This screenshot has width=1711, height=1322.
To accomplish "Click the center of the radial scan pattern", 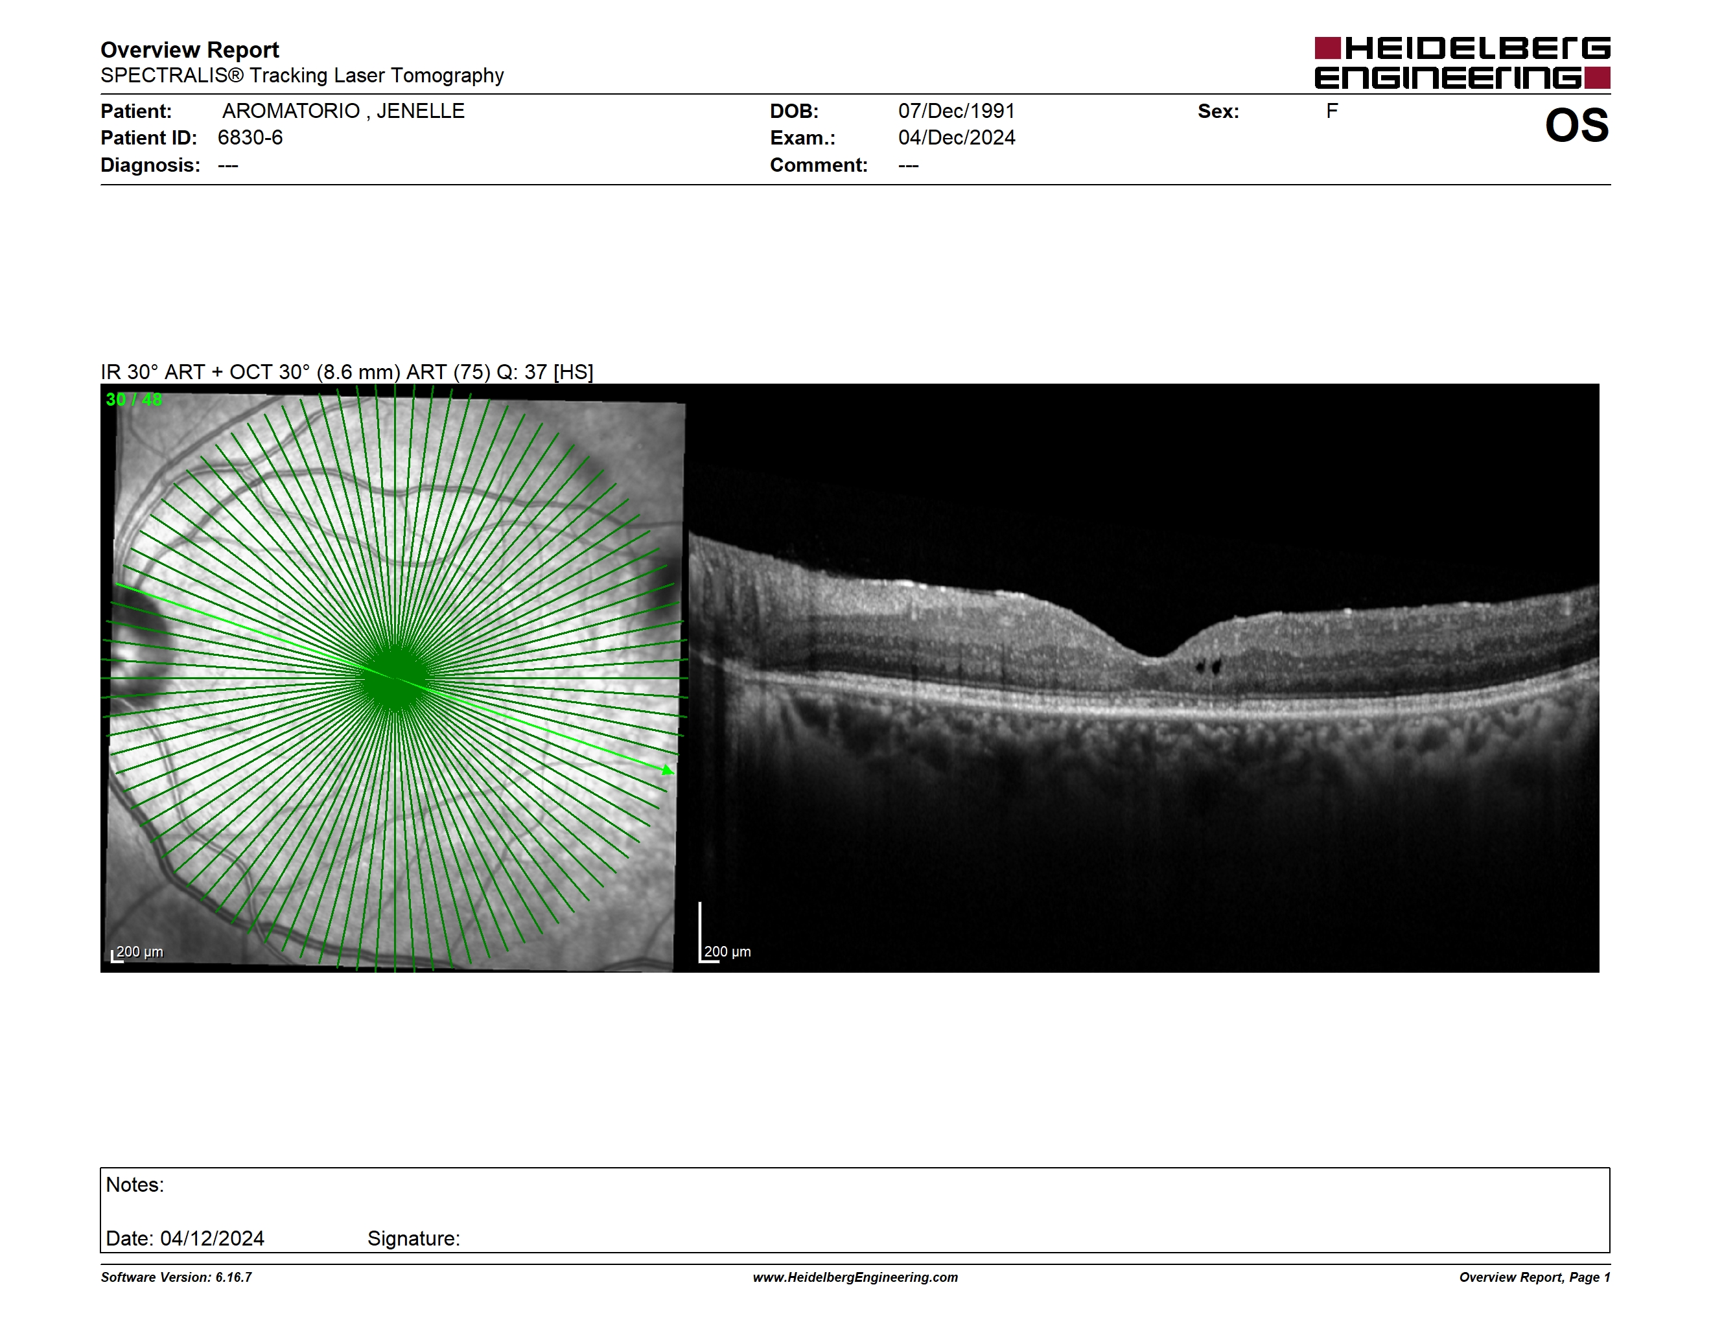I will [x=395, y=678].
